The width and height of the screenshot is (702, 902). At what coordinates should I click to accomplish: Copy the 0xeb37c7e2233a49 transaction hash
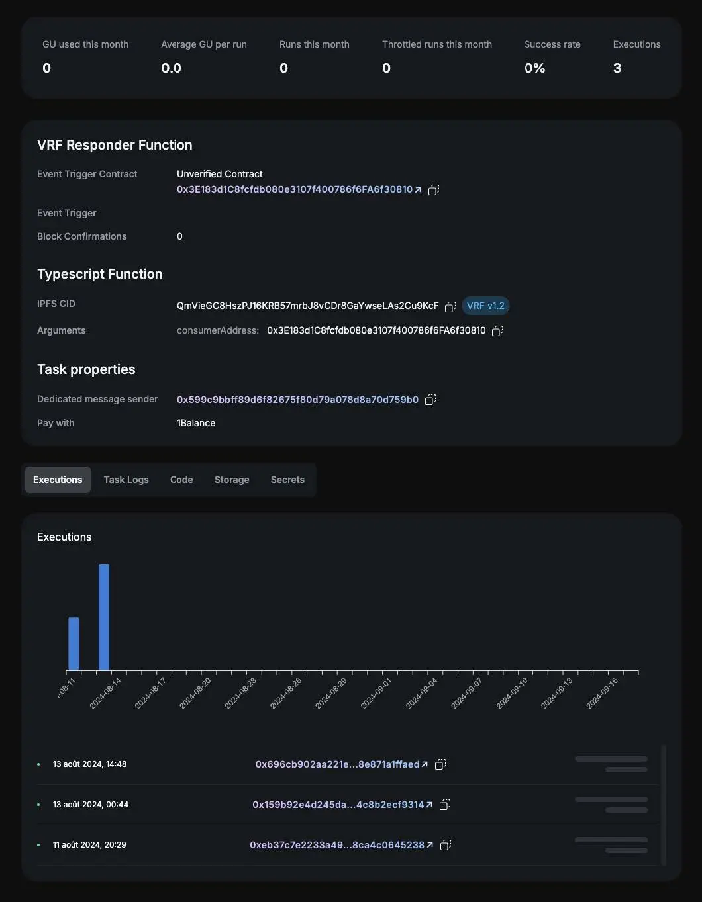coord(446,845)
